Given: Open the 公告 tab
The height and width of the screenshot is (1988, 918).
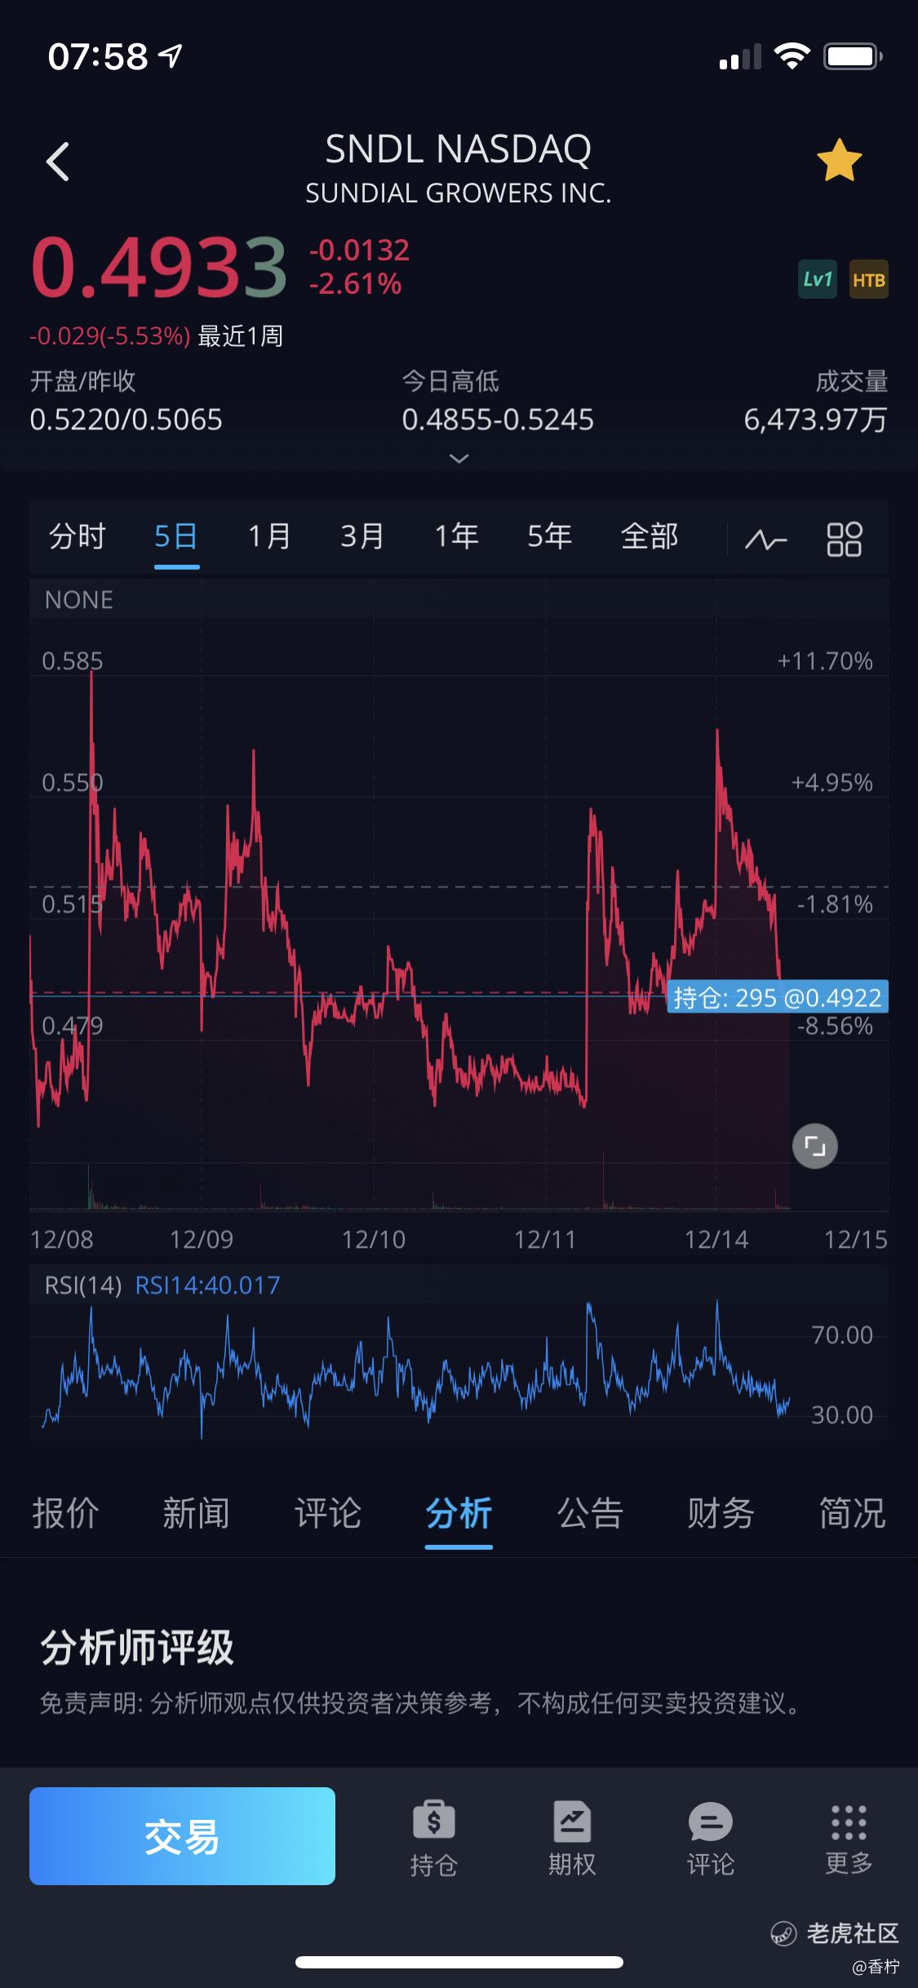Looking at the screenshot, I should (590, 1513).
